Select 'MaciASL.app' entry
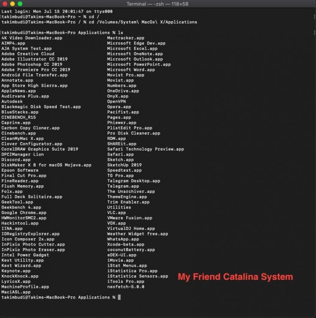This screenshot has height=318, width=316. [16, 292]
